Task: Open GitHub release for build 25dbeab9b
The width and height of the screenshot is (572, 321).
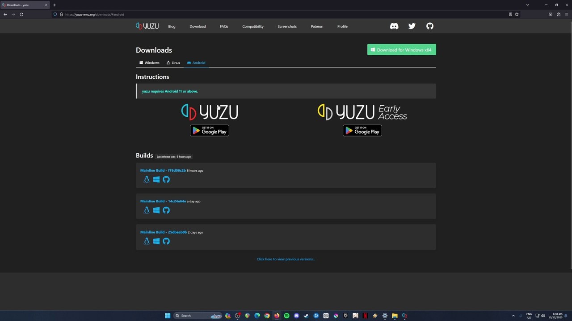Action: (166, 241)
